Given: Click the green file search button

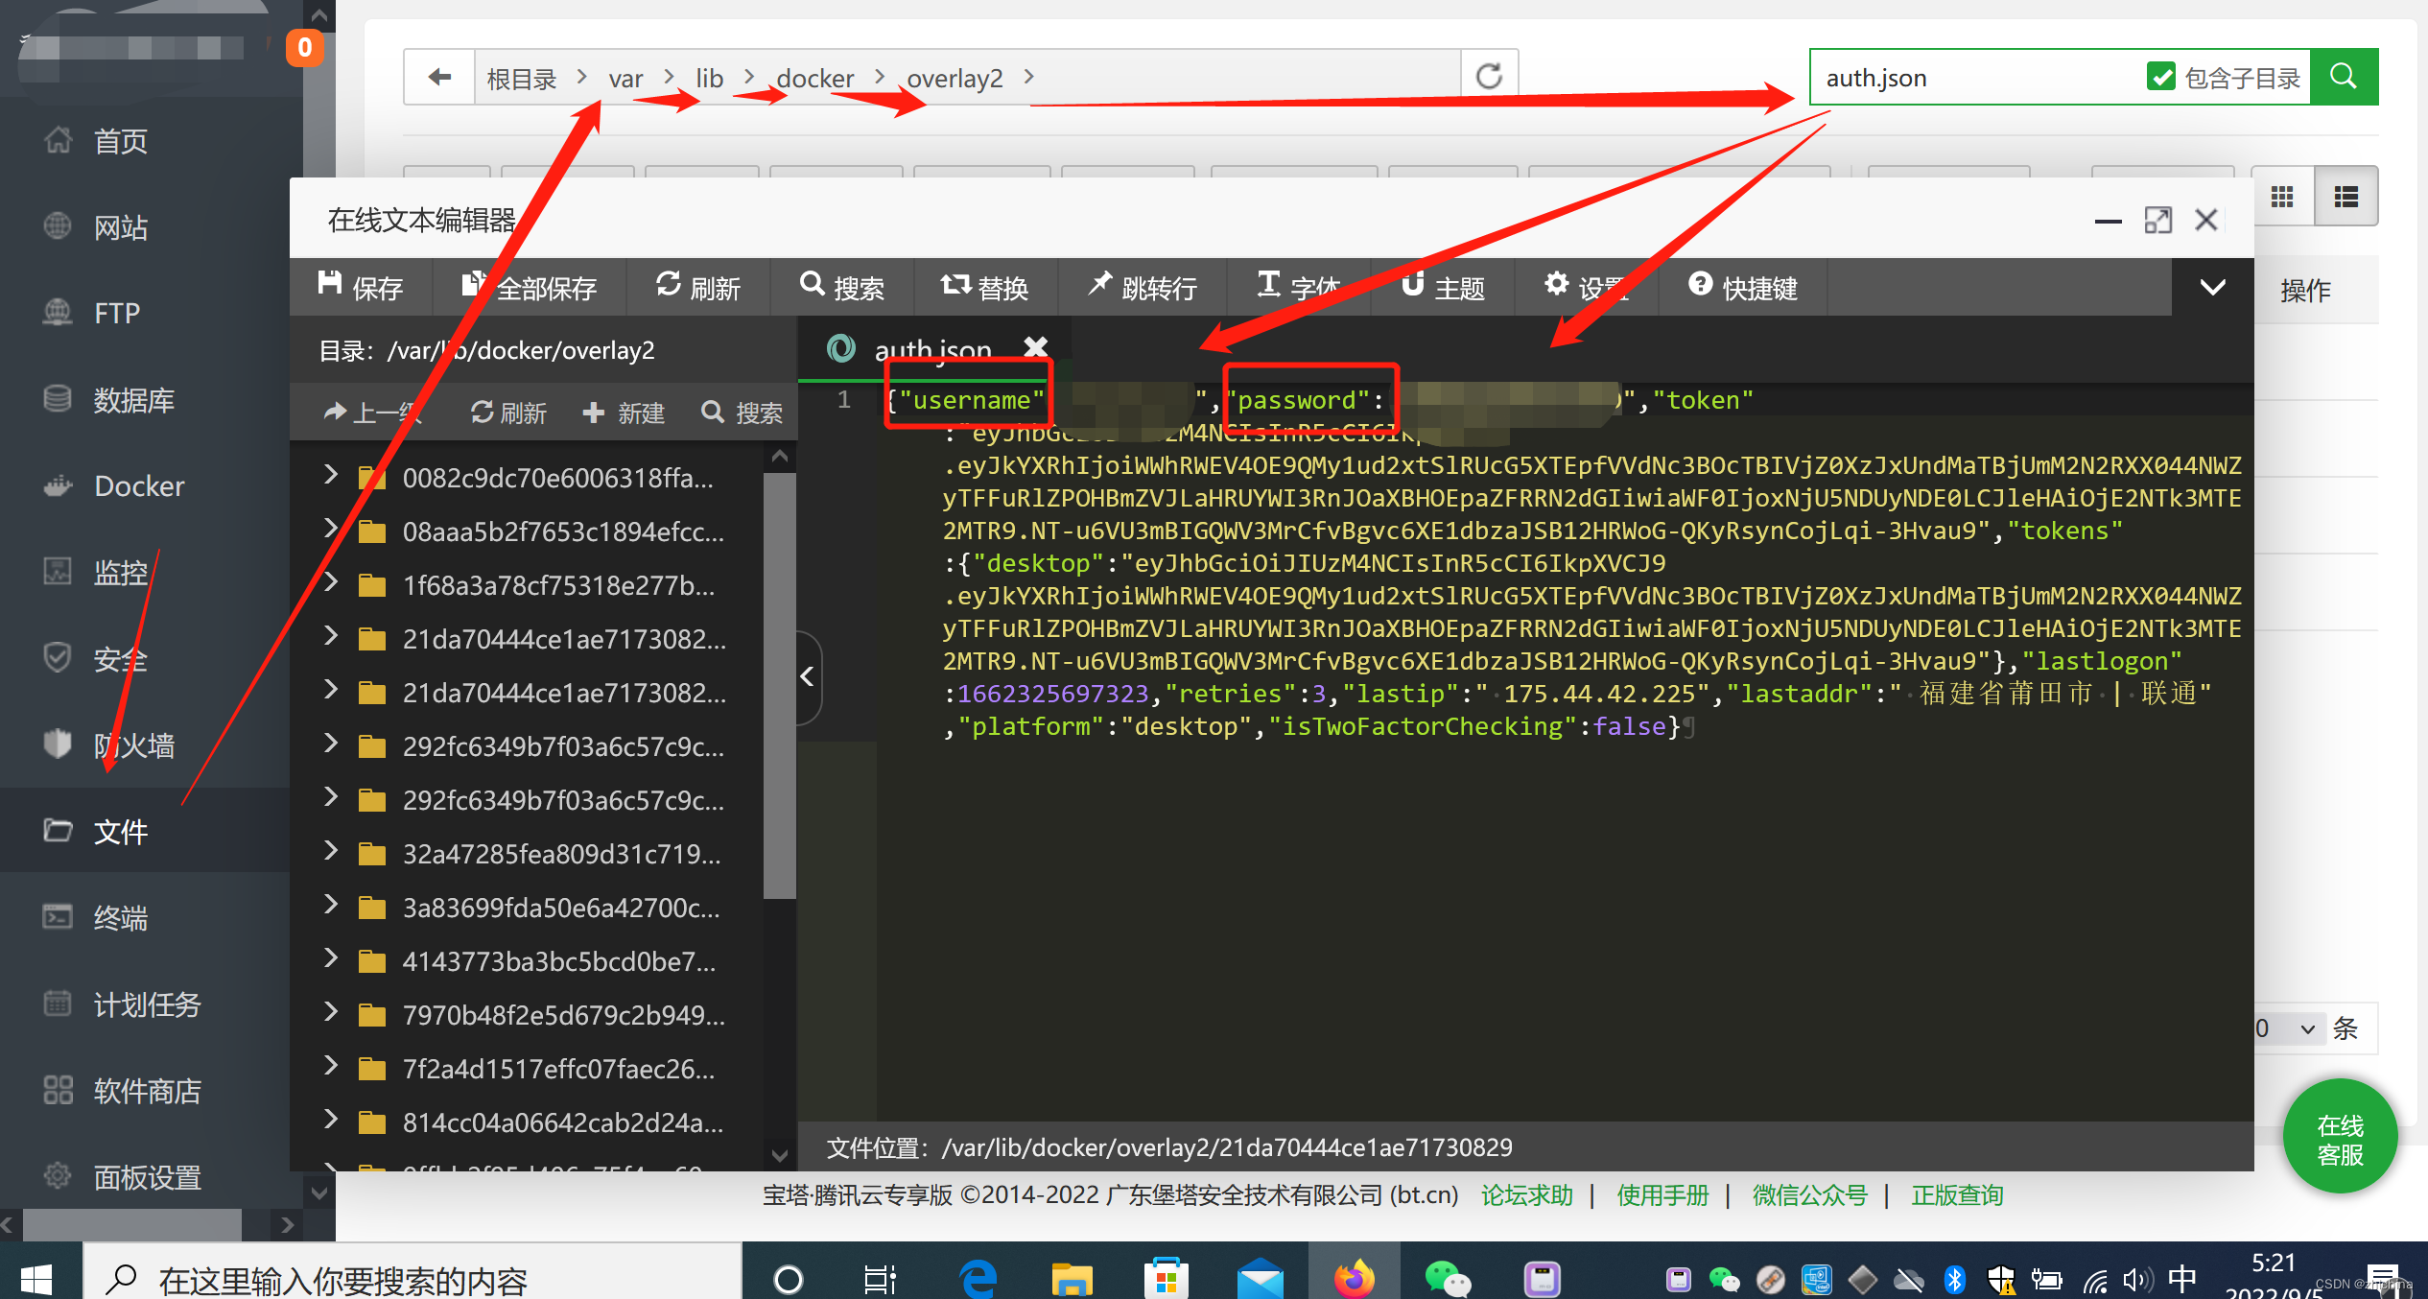Looking at the screenshot, I should [x=2343, y=77].
